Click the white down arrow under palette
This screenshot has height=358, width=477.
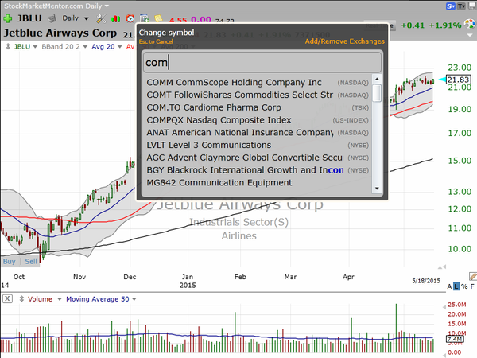(471, 35)
